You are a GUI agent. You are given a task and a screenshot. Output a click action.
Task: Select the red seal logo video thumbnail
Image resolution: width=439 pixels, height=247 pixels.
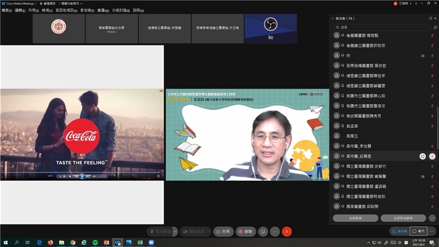click(59, 29)
